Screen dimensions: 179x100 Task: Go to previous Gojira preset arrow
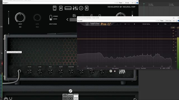point(67,19)
